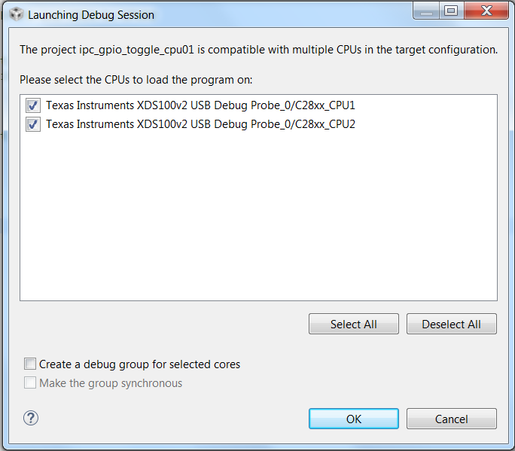Minimize the Launching Debug Session dialog
Image resolution: width=515 pixels, height=451 pixels.
(x=426, y=11)
